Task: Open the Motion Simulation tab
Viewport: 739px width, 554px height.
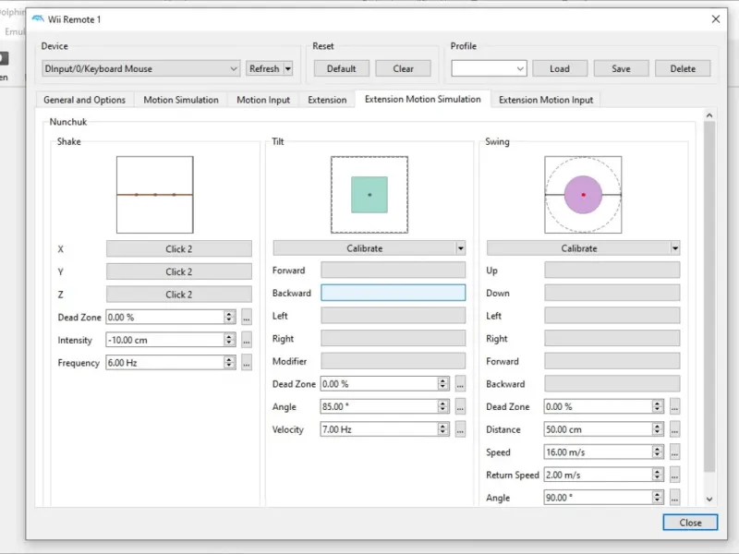Action: (181, 100)
